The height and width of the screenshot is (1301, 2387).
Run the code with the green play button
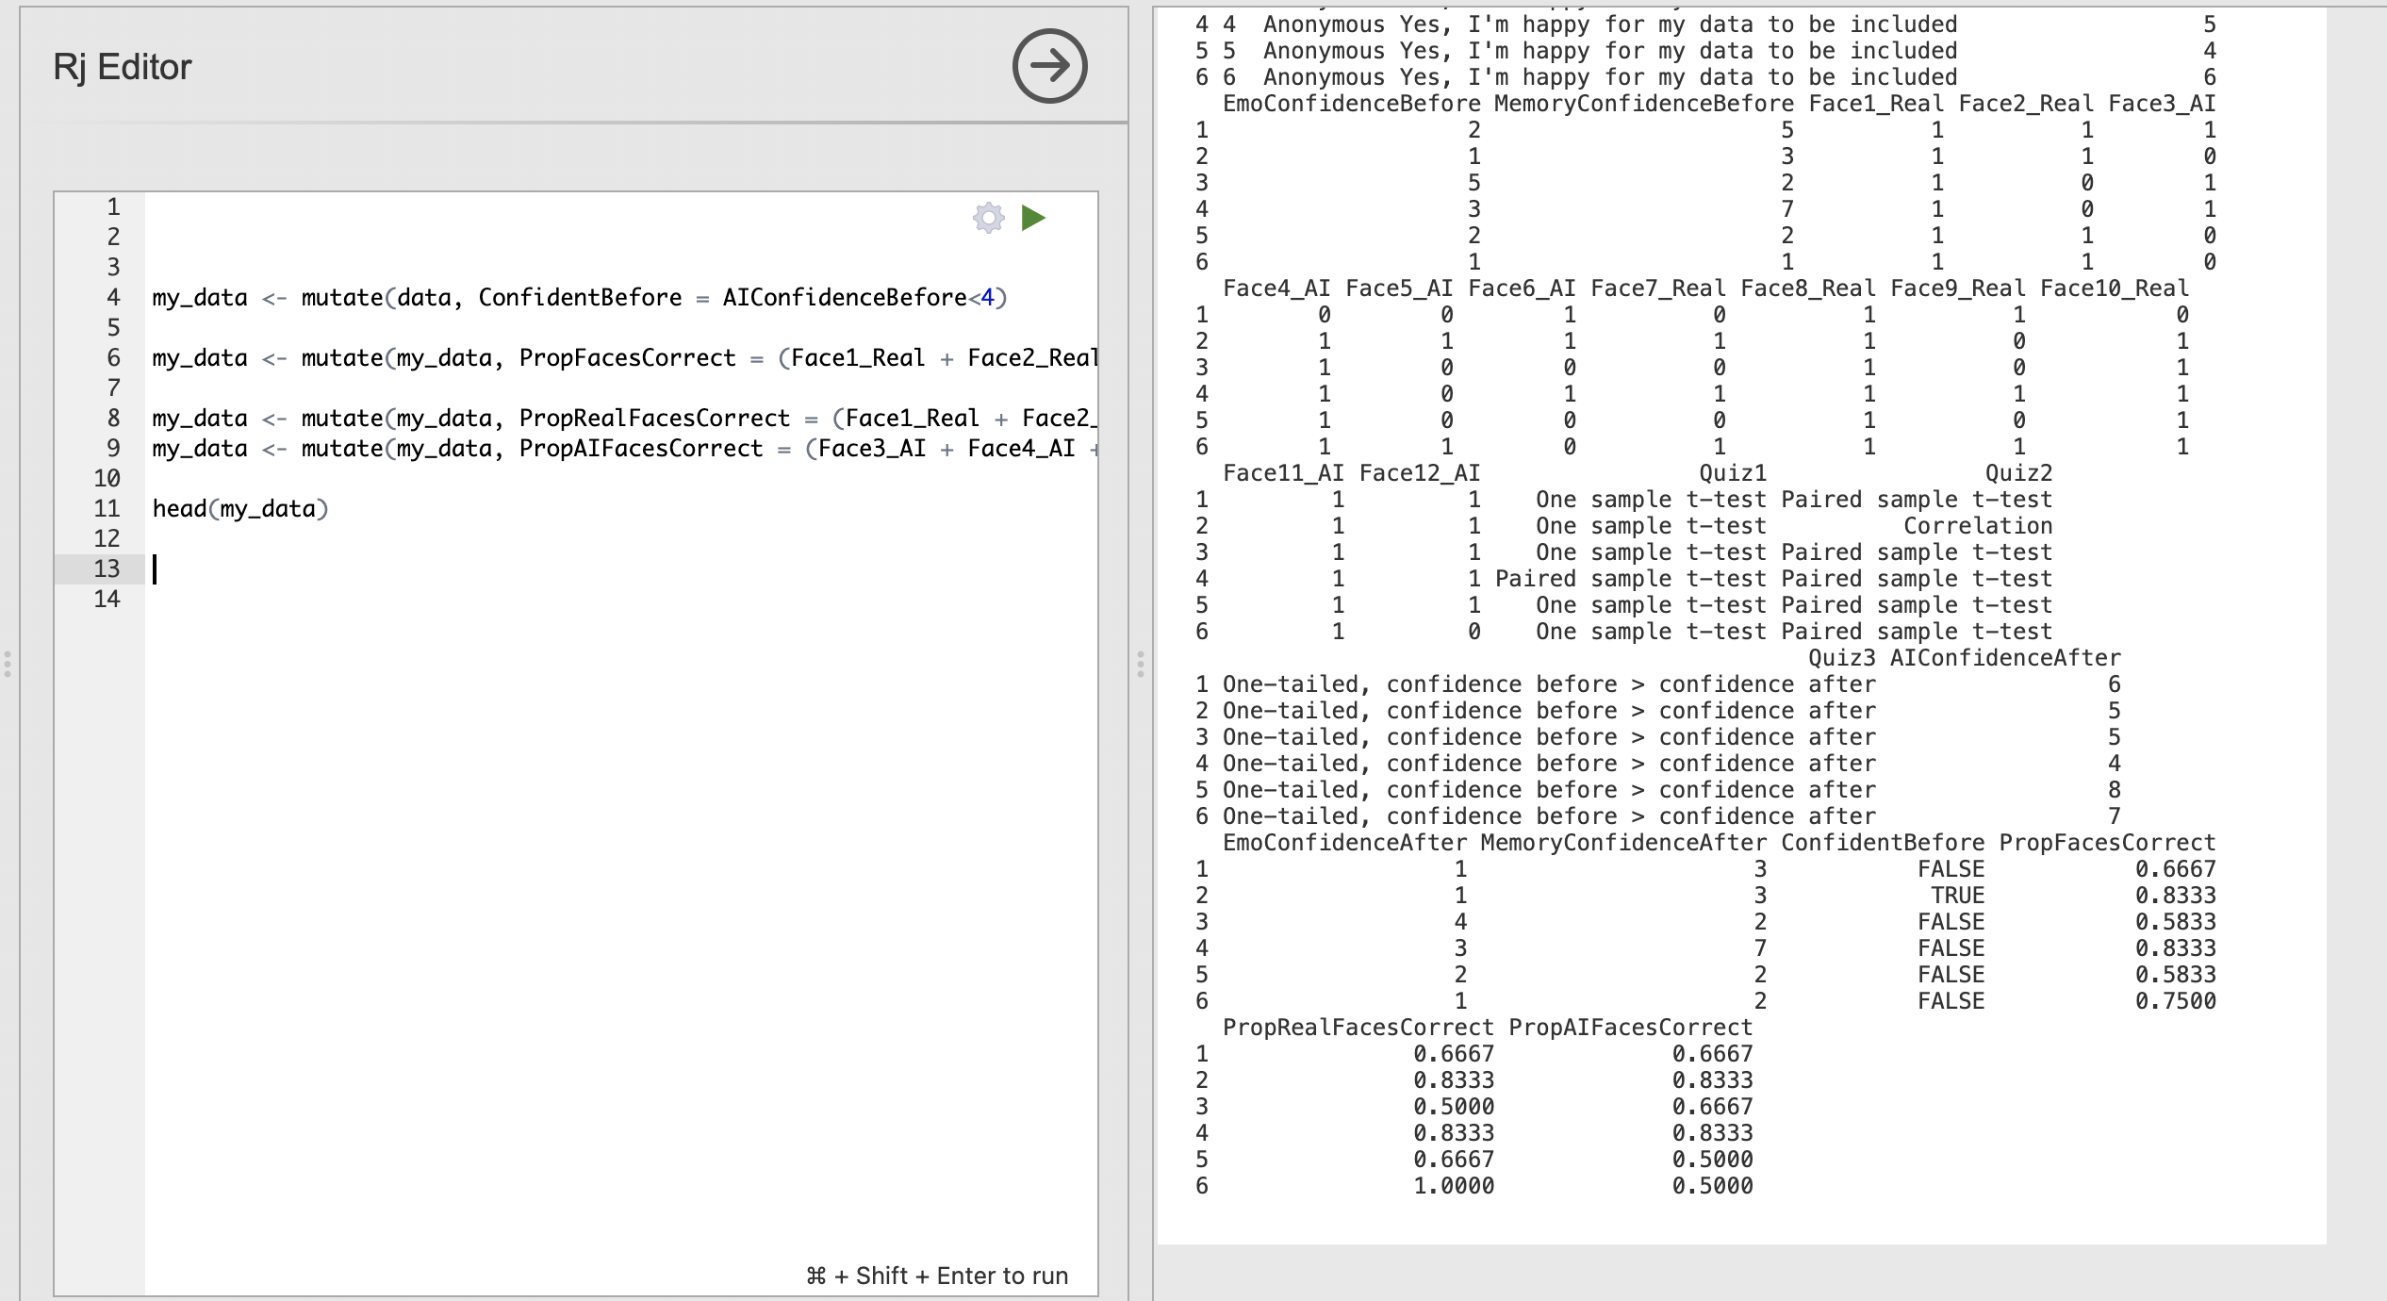pyautogui.click(x=1033, y=218)
